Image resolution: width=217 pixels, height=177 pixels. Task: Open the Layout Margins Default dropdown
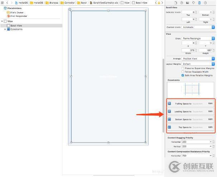[x=198, y=64]
